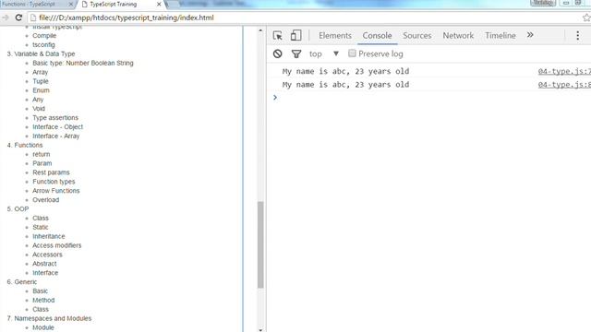Open the Abstract link

coord(44,264)
